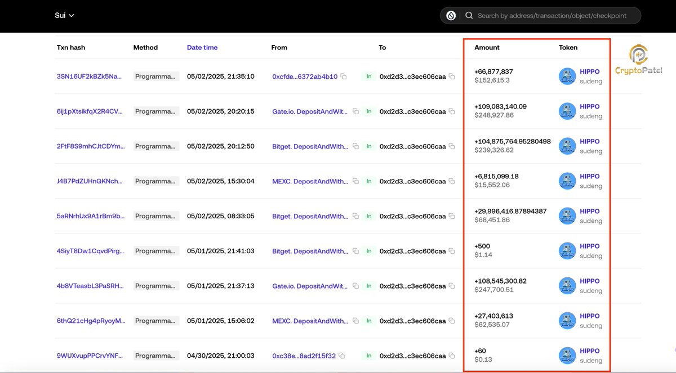Open HIPPO token link for +108,545,300.82
Image resolution: width=676 pixels, height=373 pixels.
(x=590, y=281)
